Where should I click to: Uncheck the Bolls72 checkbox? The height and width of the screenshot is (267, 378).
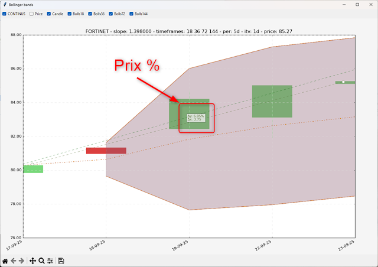[x=111, y=13]
